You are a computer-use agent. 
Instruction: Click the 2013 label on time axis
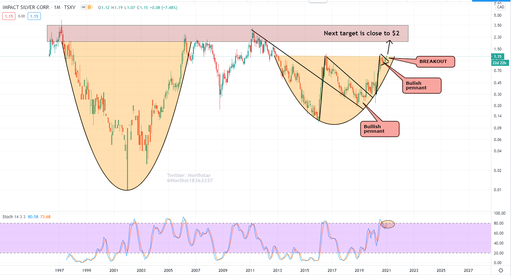(x=278, y=271)
